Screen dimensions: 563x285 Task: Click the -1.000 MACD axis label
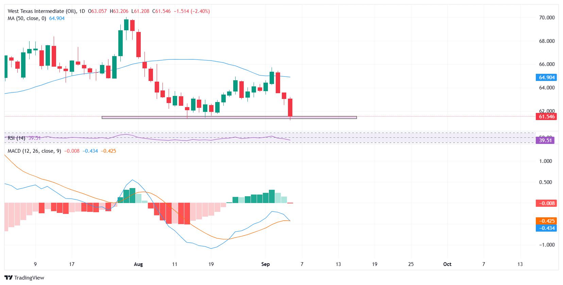(547, 245)
